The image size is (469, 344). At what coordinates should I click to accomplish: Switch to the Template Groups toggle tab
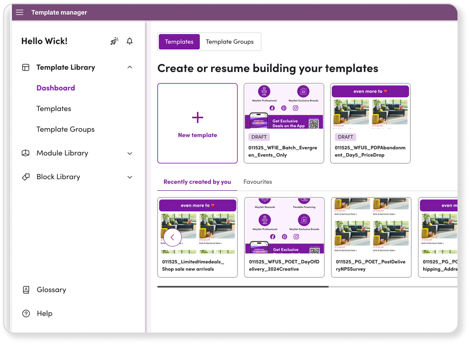coord(230,42)
